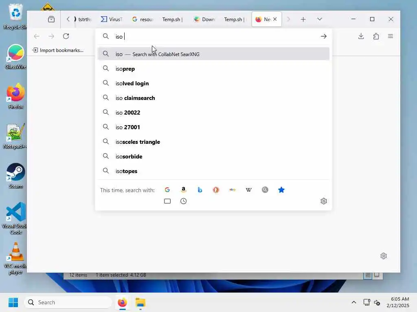This screenshot has height=312, width=417.
Task: Reload the current page
Action: pyautogui.click(x=66, y=36)
